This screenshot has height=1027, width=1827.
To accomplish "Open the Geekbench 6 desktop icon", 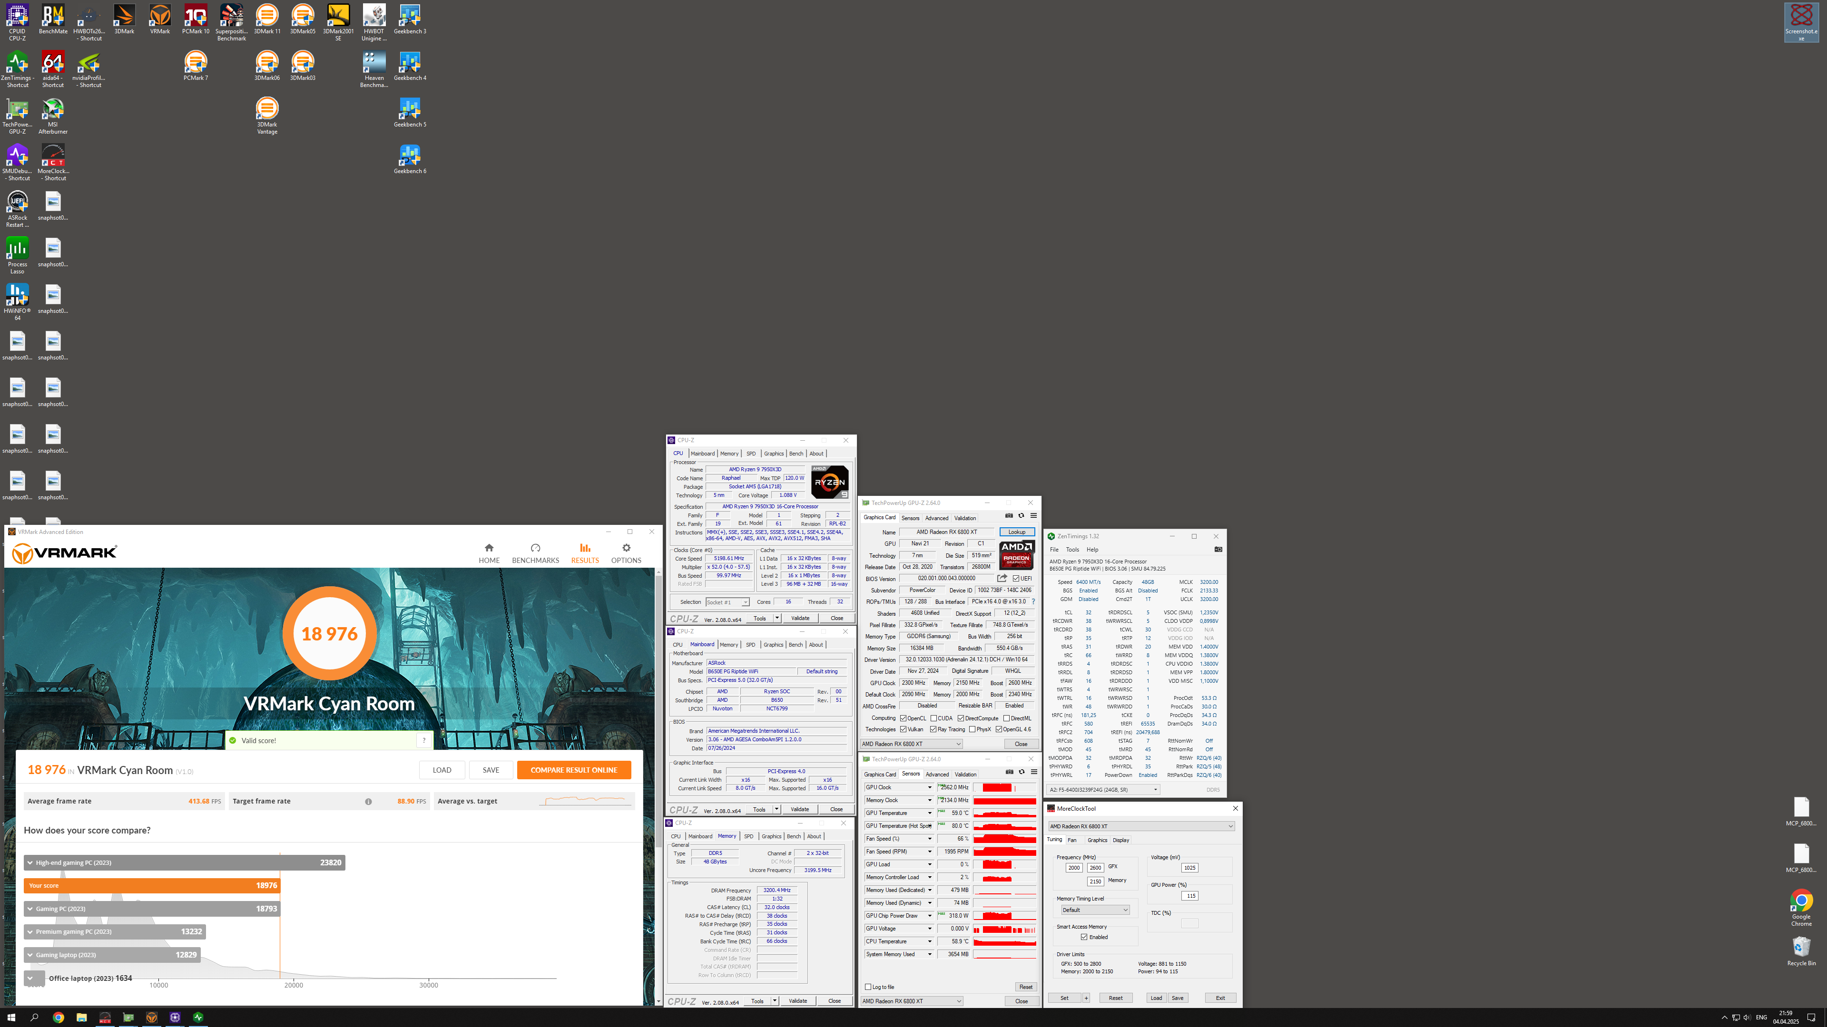I will point(410,159).
